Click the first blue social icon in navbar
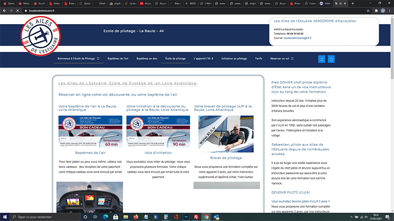The height and width of the screenshot is (221, 394). 322,59
